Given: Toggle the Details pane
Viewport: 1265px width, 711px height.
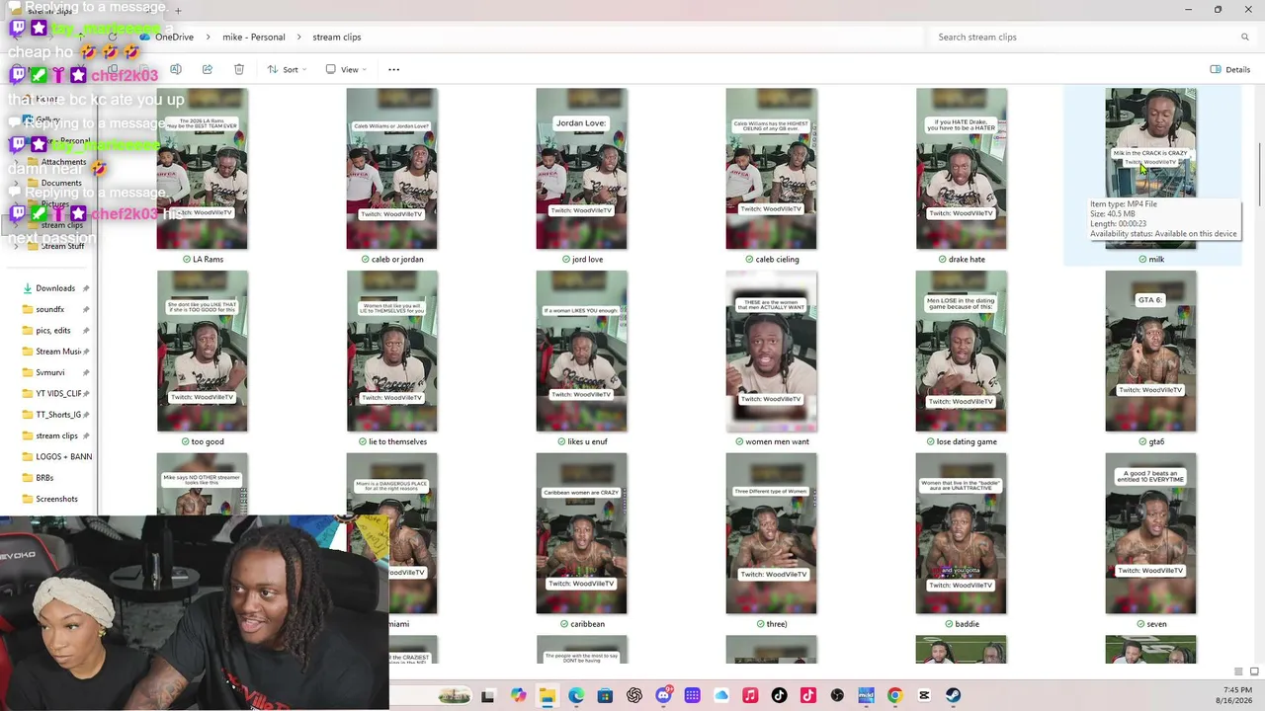Looking at the screenshot, I should (x=1230, y=69).
